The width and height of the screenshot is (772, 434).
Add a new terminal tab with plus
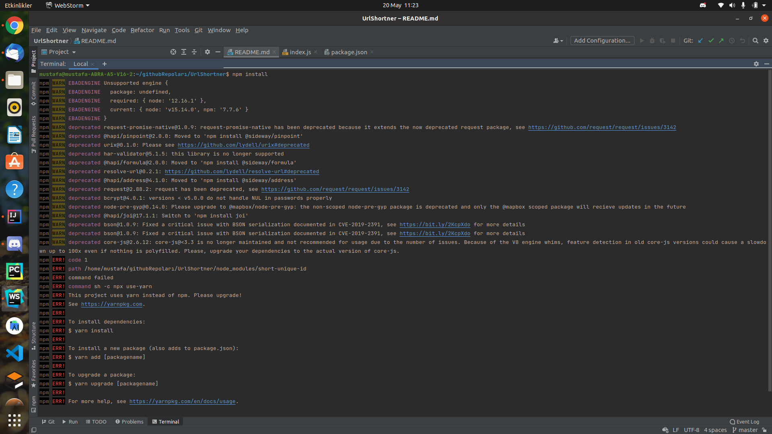tap(105, 64)
